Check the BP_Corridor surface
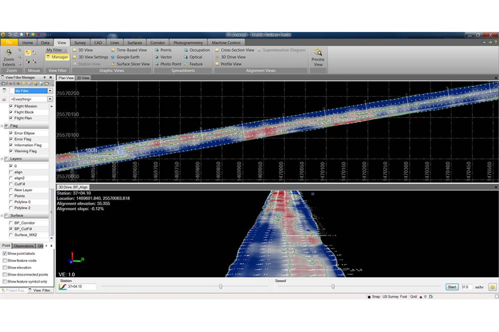The width and height of the screenshot is (499, 332). (10, 223)
